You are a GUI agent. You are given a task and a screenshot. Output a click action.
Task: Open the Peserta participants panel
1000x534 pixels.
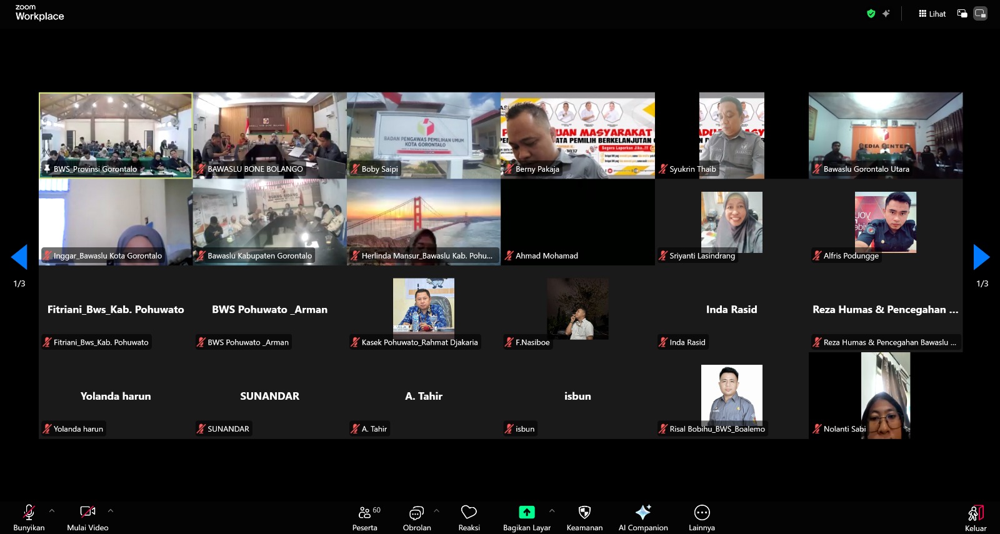click(x=365, y=518)
